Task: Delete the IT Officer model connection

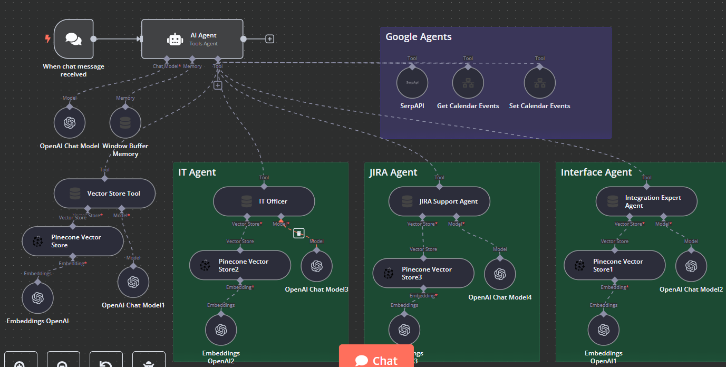Action: point(299,233)
